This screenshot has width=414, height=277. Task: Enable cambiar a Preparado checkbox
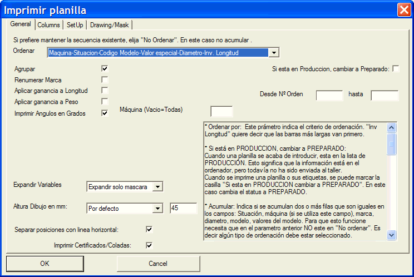pyautogui.click(x=396, y=68)
